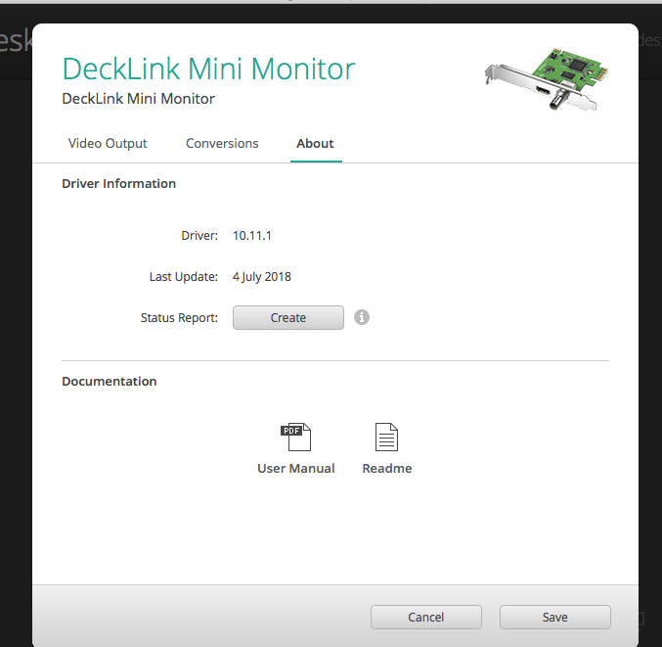Click the driver version 10.11.1
The image size is (662, 647).
[252, 235]
